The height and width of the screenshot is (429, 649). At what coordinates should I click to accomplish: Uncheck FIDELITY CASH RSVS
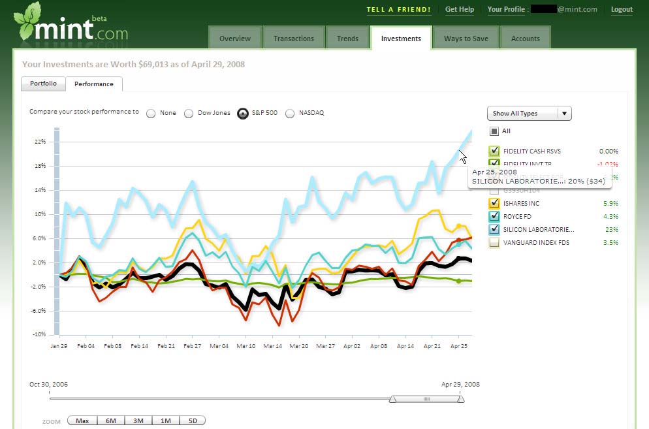494,151
